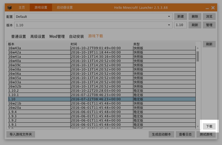This screenshot has height=145, width=222.
Task: Click the 稳定版 cell in 1.9.4 row
Action: tap(164, 112)
